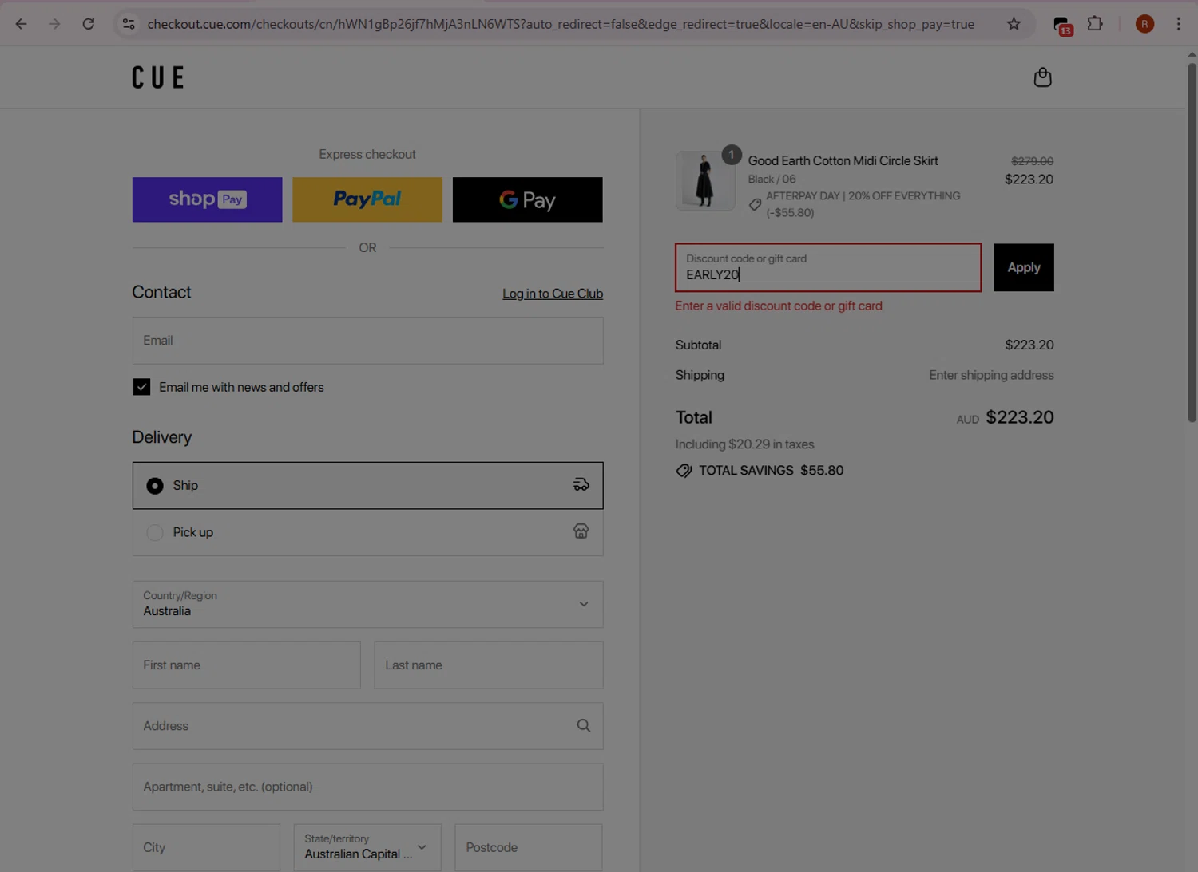Click the Good Earth Cotton Midi Circle Skirt title
1198x872 pixels.
[843, 160]
